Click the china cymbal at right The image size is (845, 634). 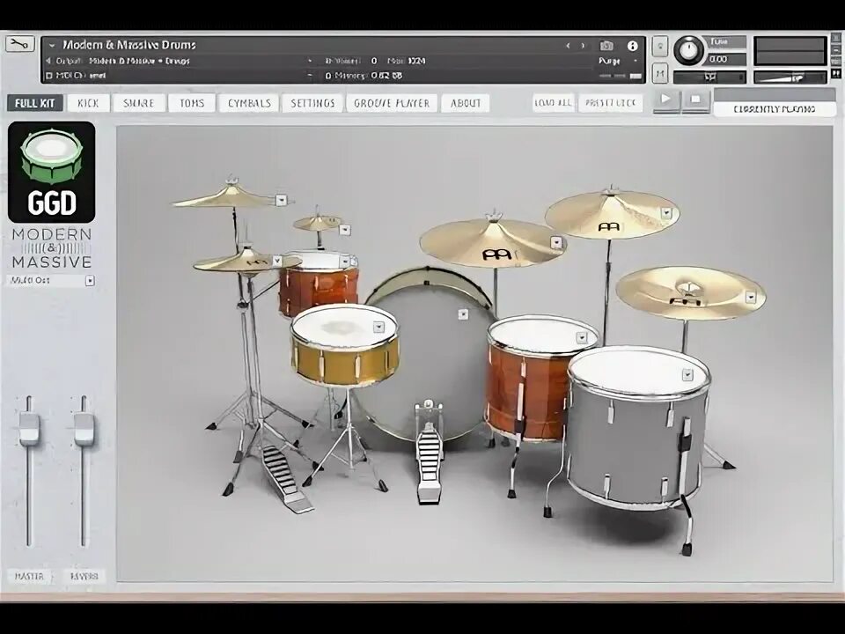690,292
